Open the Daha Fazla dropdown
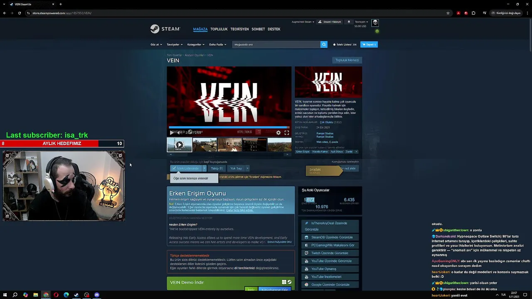This screenshot has width=532, height=299. [218, 44]
